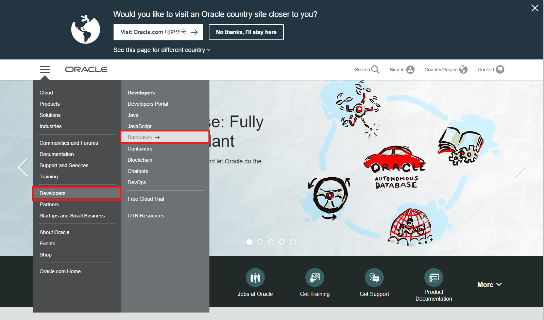The height and width of the screenshot is (320, 544).
Task: Open the Products menu item
Action: click(x=50, y=104)
